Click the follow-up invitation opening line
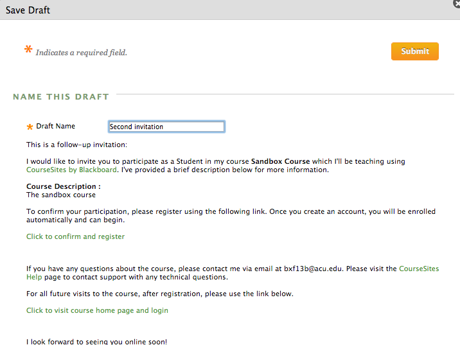460x345 pixels. click(x=76, y=145)
